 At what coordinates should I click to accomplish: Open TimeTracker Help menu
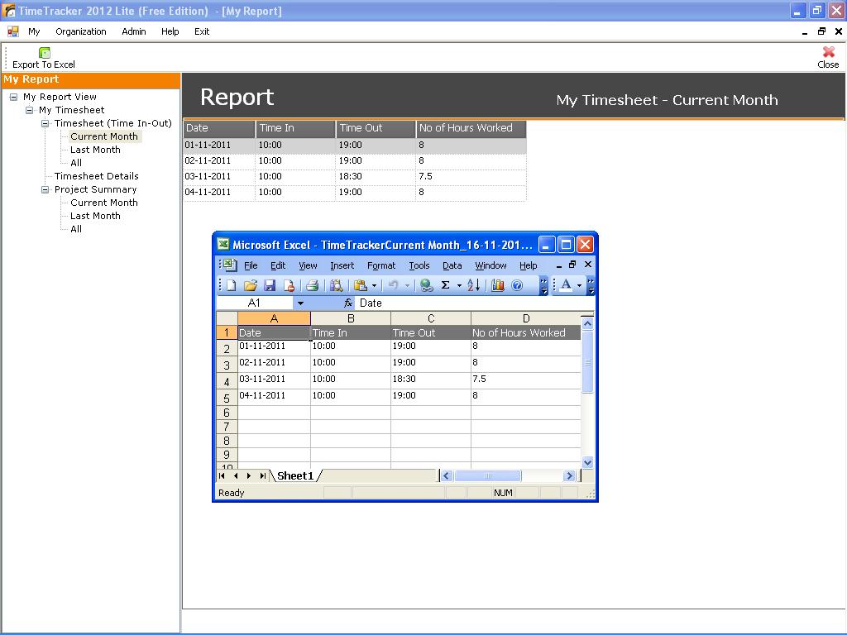[170, 31]
